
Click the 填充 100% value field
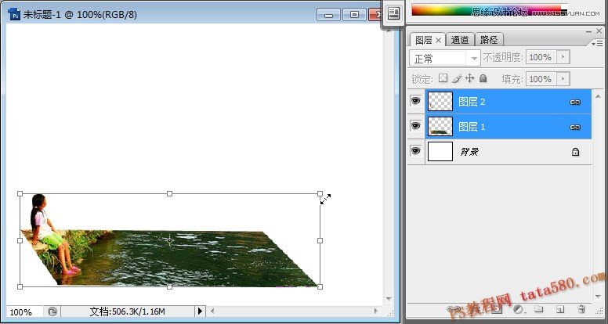541,79
